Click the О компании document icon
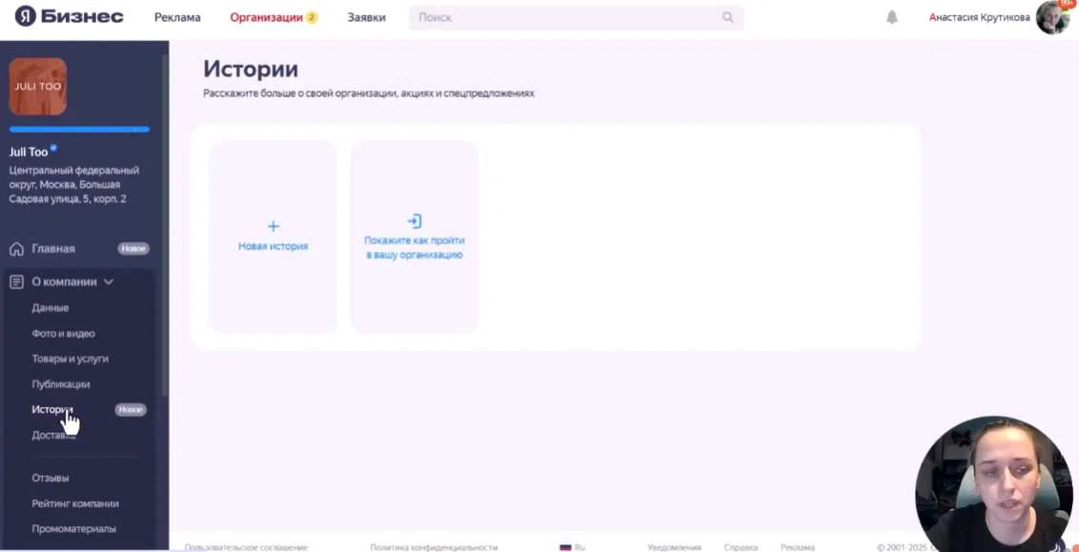 pos(16,282)
